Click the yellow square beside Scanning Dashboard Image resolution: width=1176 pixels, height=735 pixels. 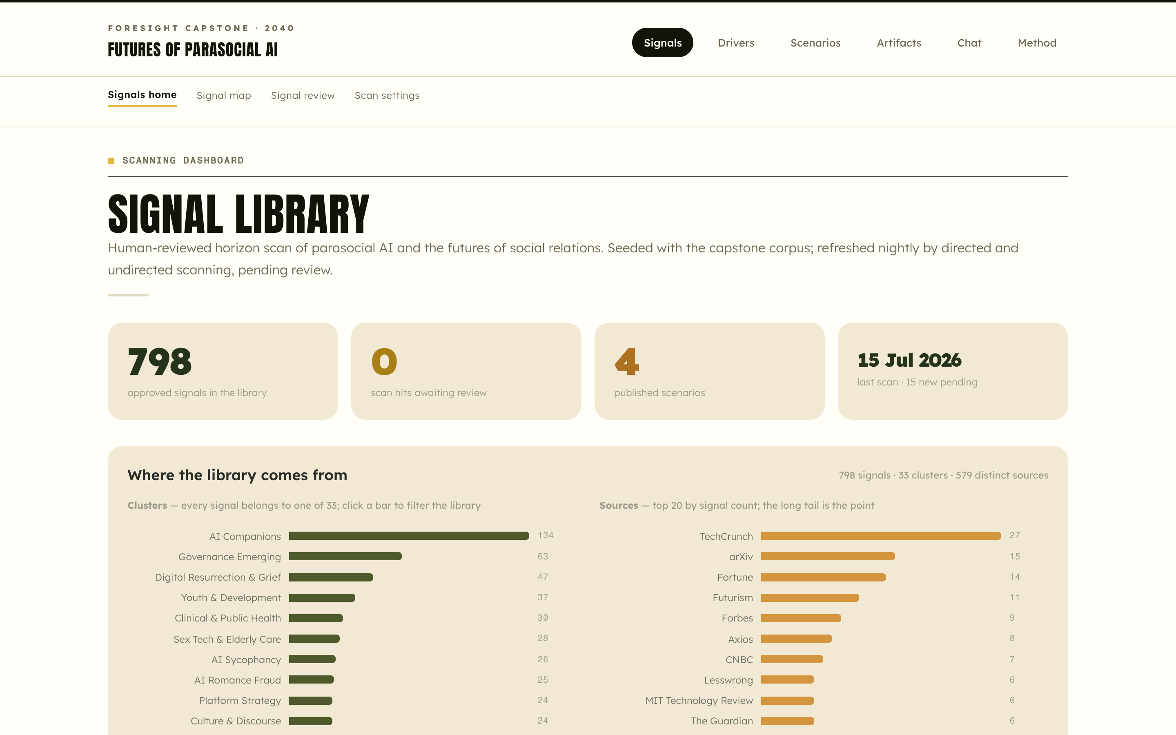pyautogui.click(x=111, y=160)
